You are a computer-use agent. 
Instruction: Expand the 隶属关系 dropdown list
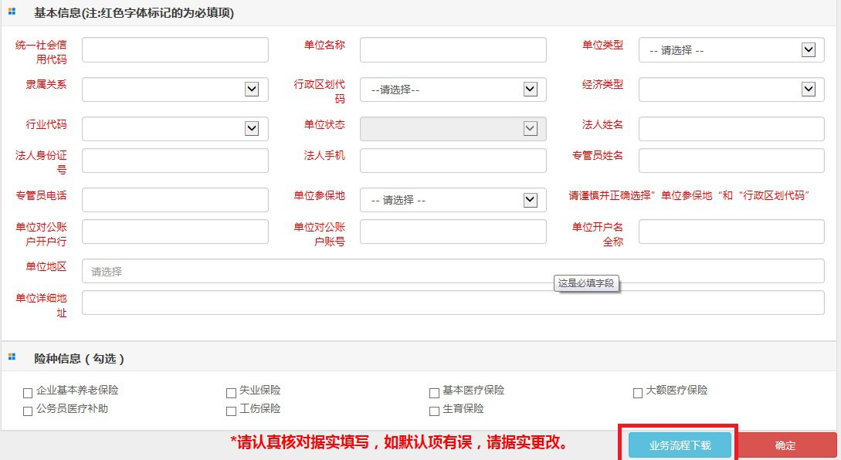tap(175, 90)
